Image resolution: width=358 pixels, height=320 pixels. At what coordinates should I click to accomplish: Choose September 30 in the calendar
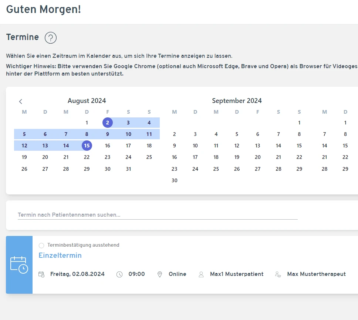pyautogui.click(x=175, y=181)
